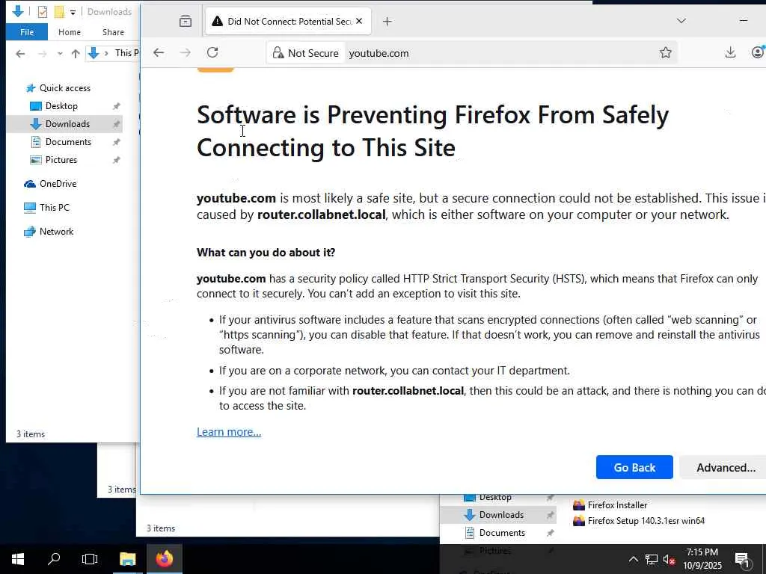Open a new tab with plus button
The width and height of the screenshot is (766, 574).
387,22
